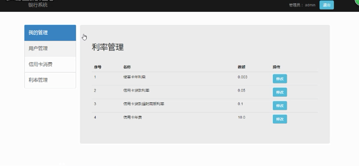Open 我的管理 sidebar header

point(50,33)
